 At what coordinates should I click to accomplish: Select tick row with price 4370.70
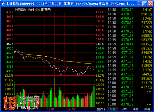tap(130, 10)
